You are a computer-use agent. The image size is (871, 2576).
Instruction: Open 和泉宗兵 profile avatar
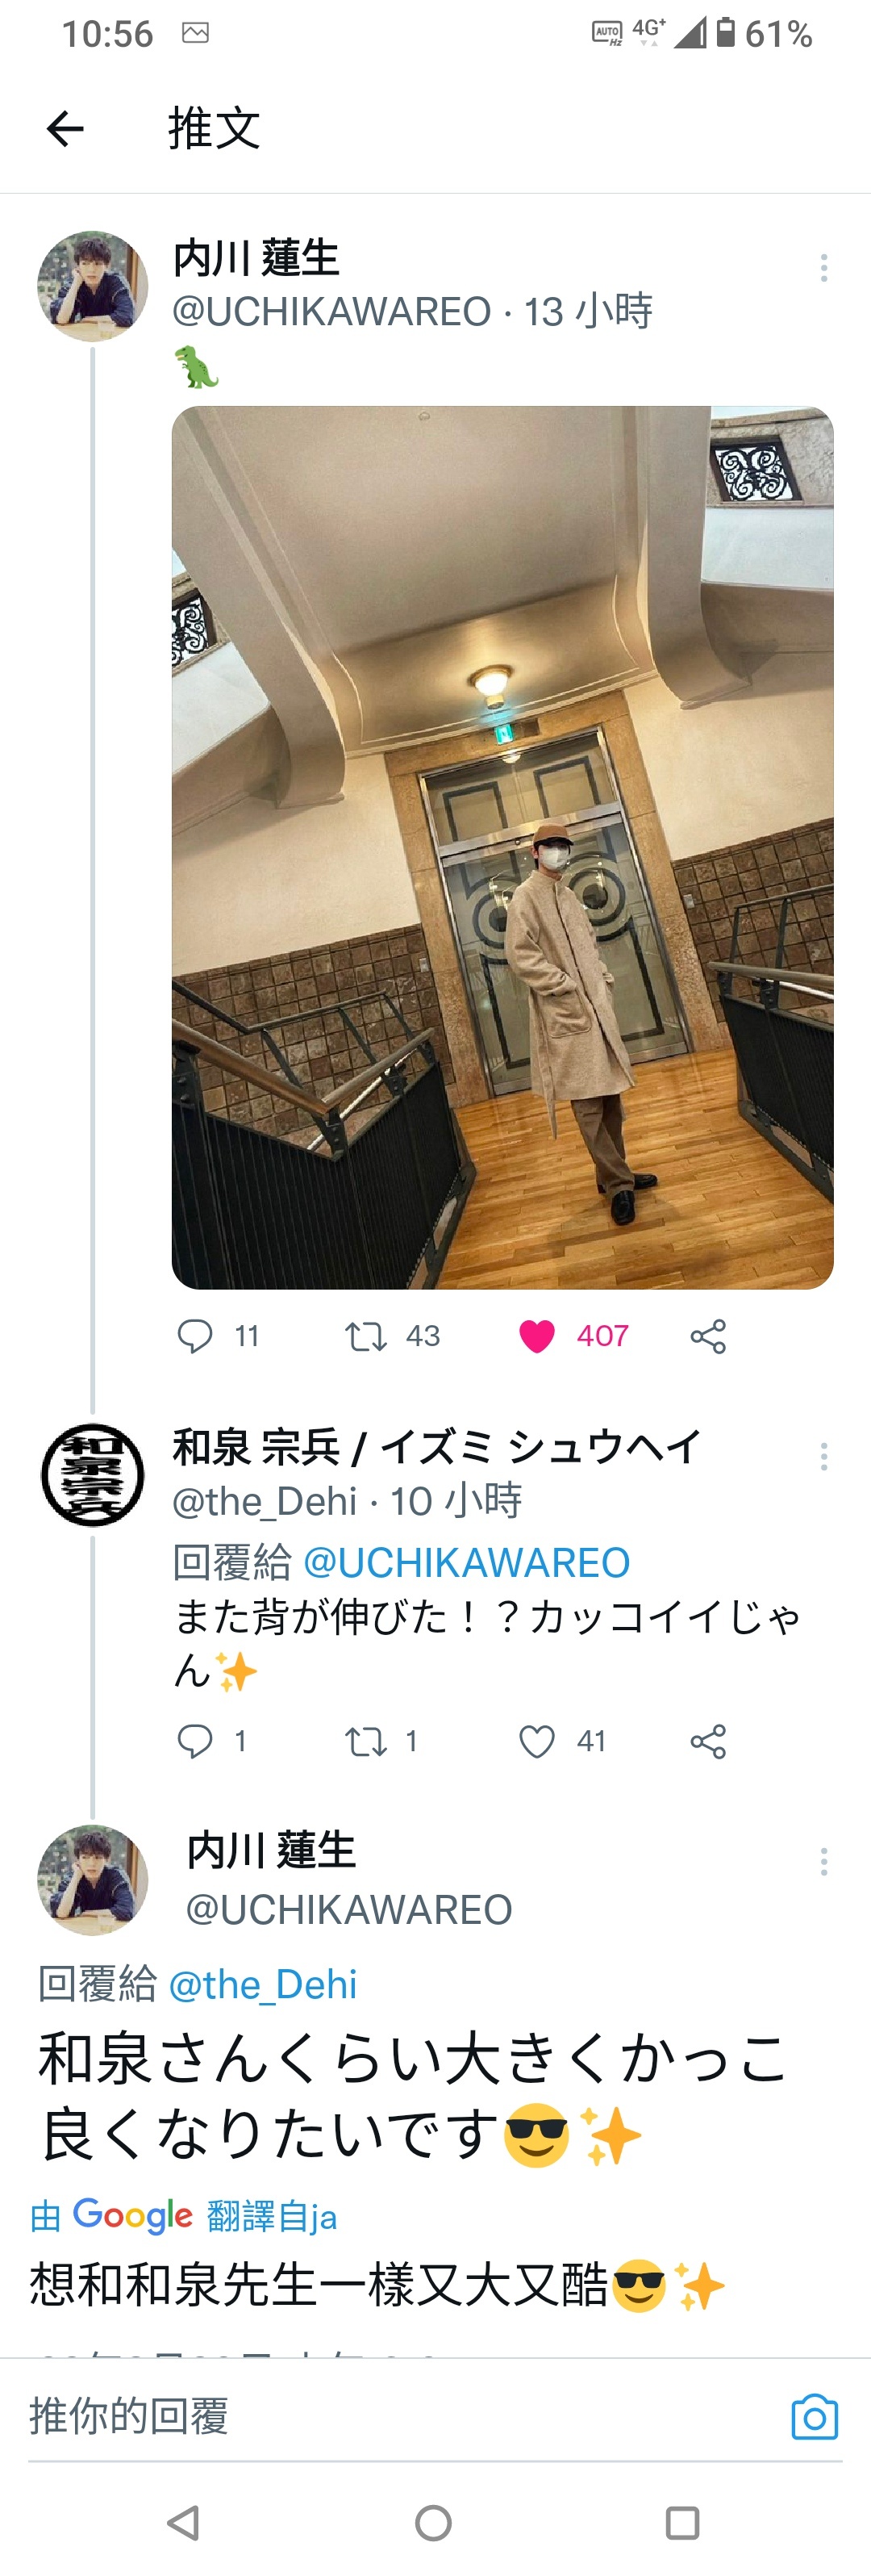[92, 1474]
